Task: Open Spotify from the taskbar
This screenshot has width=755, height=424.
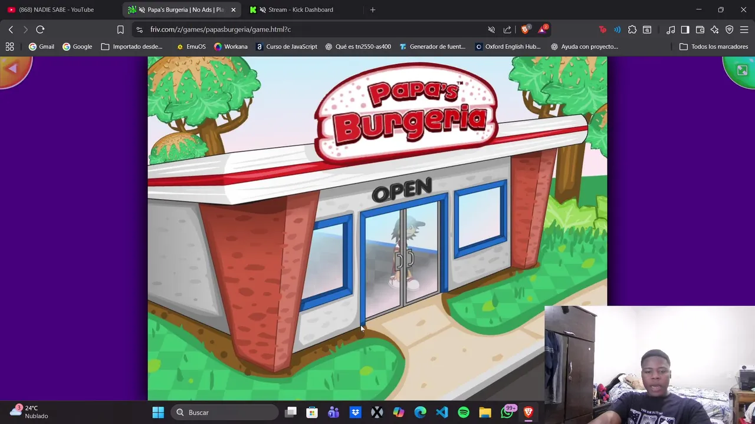Action: 464,412
